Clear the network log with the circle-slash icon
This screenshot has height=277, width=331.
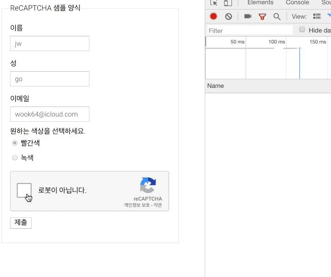pos(229,16)
